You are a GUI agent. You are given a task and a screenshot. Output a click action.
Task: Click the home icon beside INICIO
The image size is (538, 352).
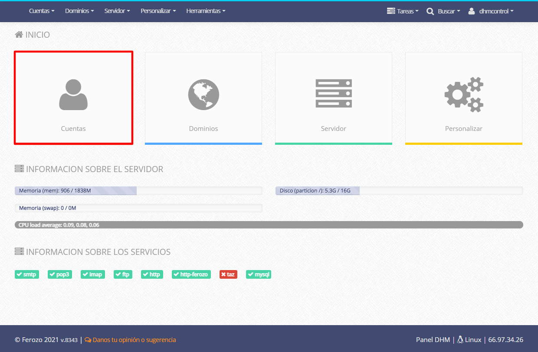click(x=19, y=35)
